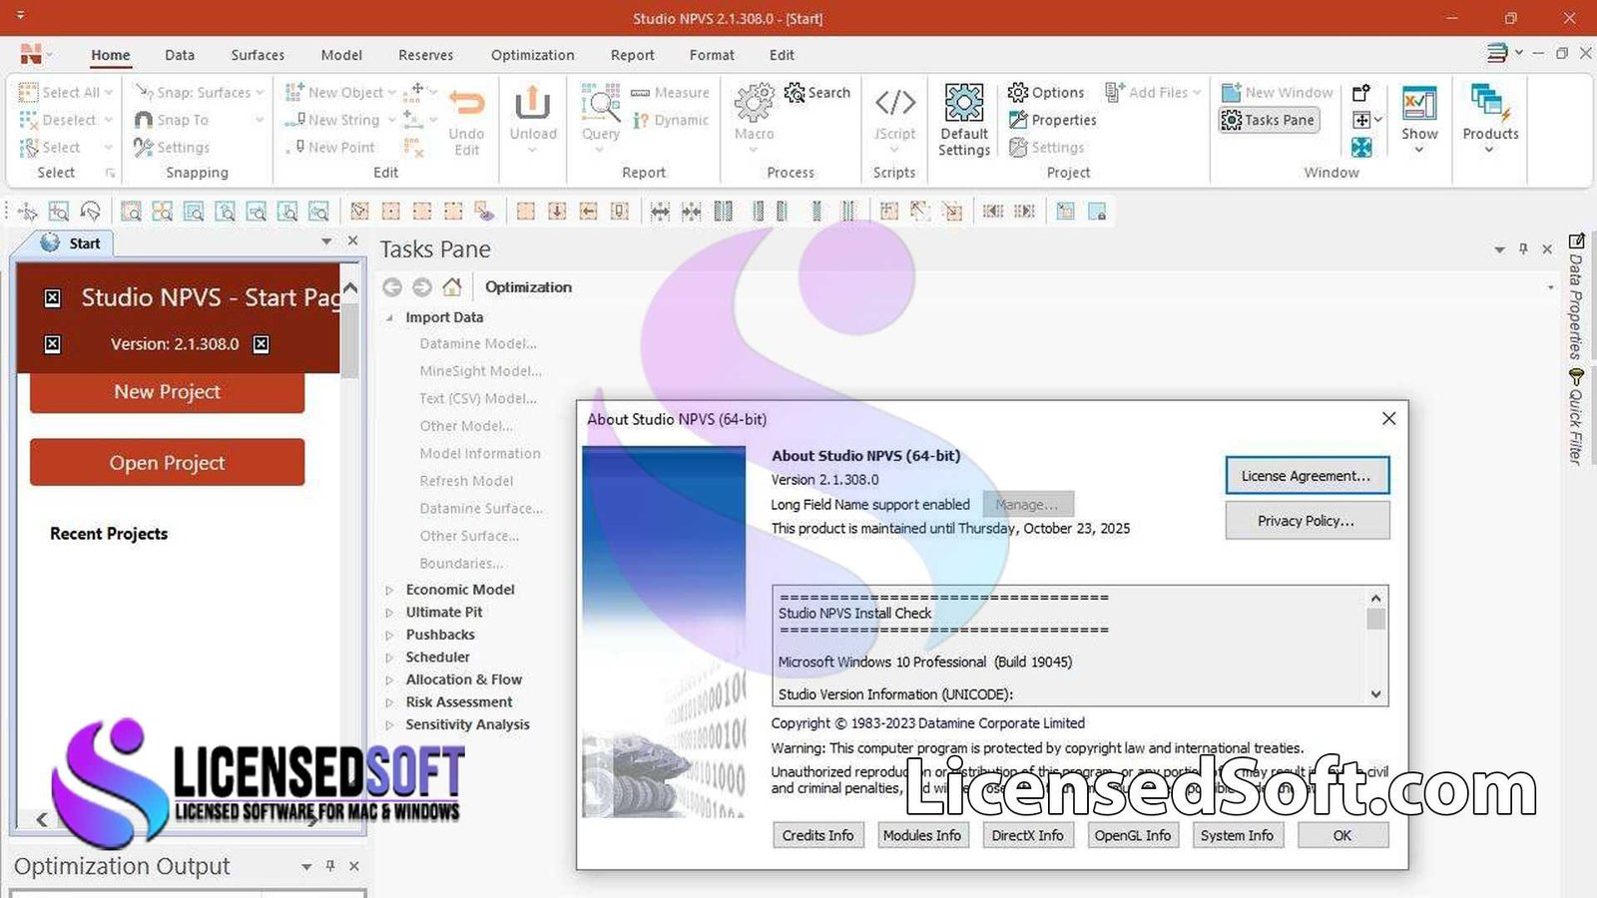Click System Info button
The height and width of the screenshot is (898, 1597).
(x=1238, y=835)
